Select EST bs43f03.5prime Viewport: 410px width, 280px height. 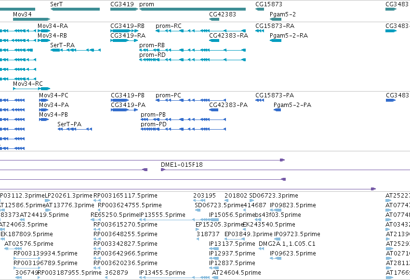[x=258, y=220]
